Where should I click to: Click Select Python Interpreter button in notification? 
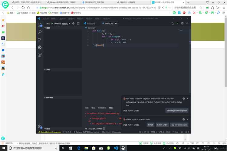(x=177, y=111)
